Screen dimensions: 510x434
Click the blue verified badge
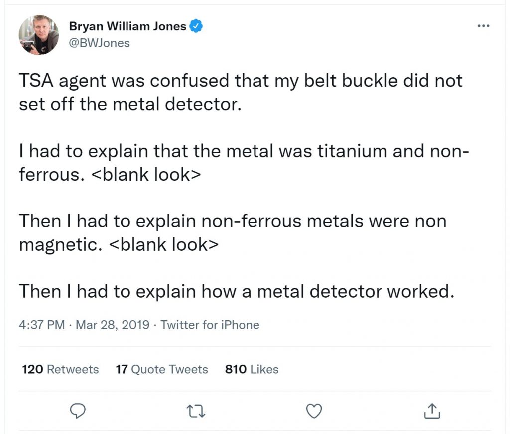[x=196, y=26]
